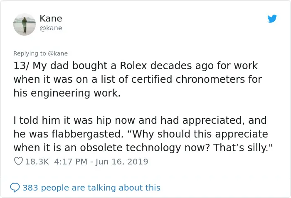This screenshot has height=198, width=291.
Task: Open '383 people are talking about this'
Action: click(91, 188)
